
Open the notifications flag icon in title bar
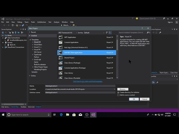[133, 18]
